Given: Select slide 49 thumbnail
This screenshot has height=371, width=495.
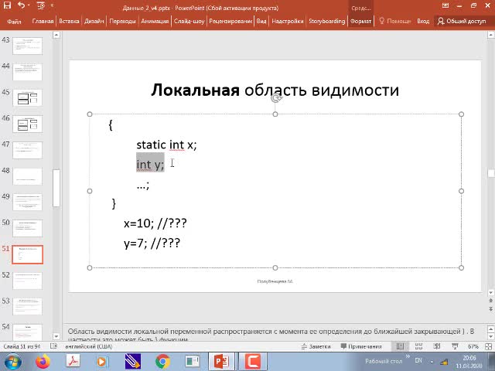Looking at the screenshot, I should (x=28, y=203).
